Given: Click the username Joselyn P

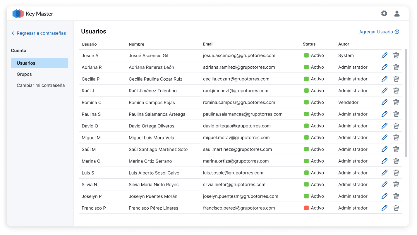Looking at the screenshot, I should [x=92, y=196].
